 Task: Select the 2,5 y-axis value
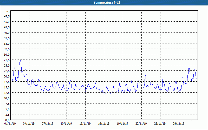click(8, 114)
